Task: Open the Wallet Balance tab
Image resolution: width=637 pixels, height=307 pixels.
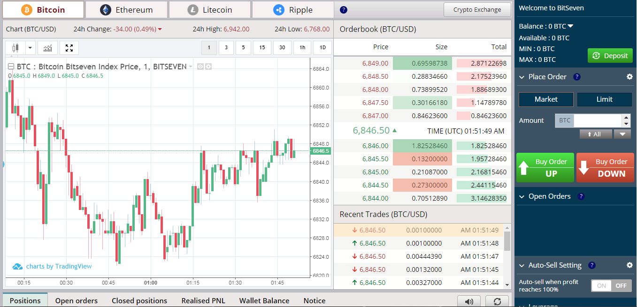Action: [264, 301]
